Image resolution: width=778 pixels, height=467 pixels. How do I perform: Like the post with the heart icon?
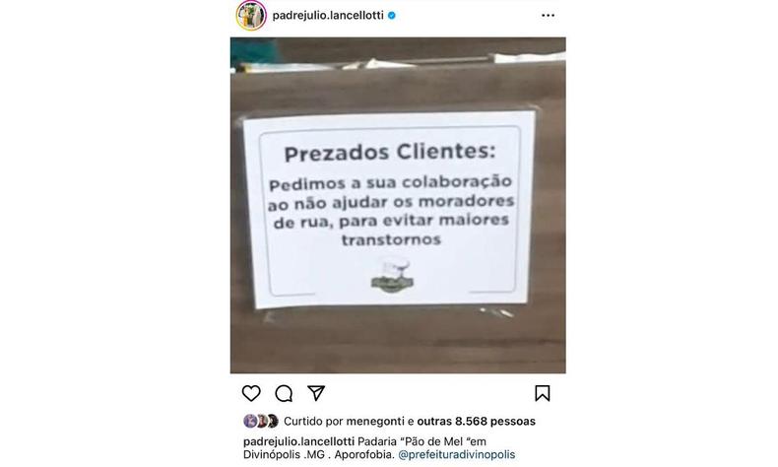point(251,393)
